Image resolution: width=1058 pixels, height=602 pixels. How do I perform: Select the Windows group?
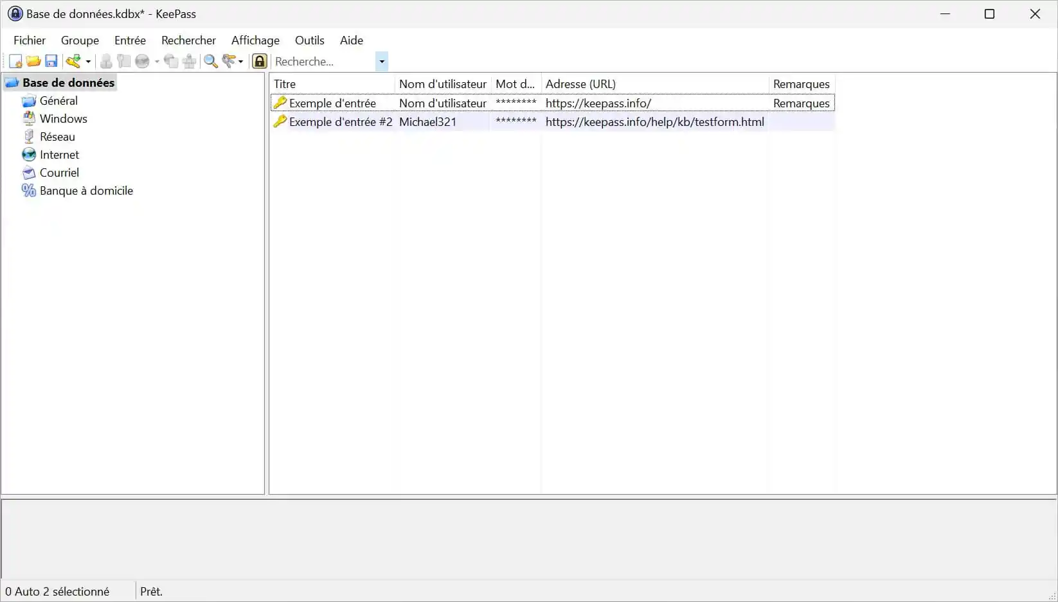tap(63, 118)
